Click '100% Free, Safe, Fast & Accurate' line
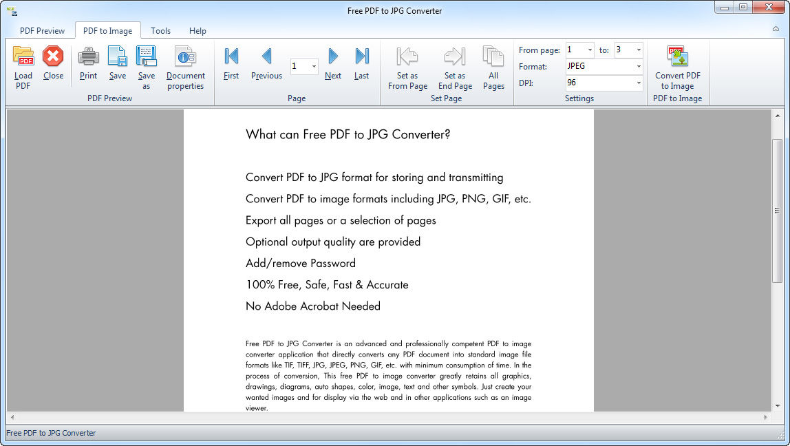Image resolution: width=790 pixels, height=446 pixels. coord(327,285)
